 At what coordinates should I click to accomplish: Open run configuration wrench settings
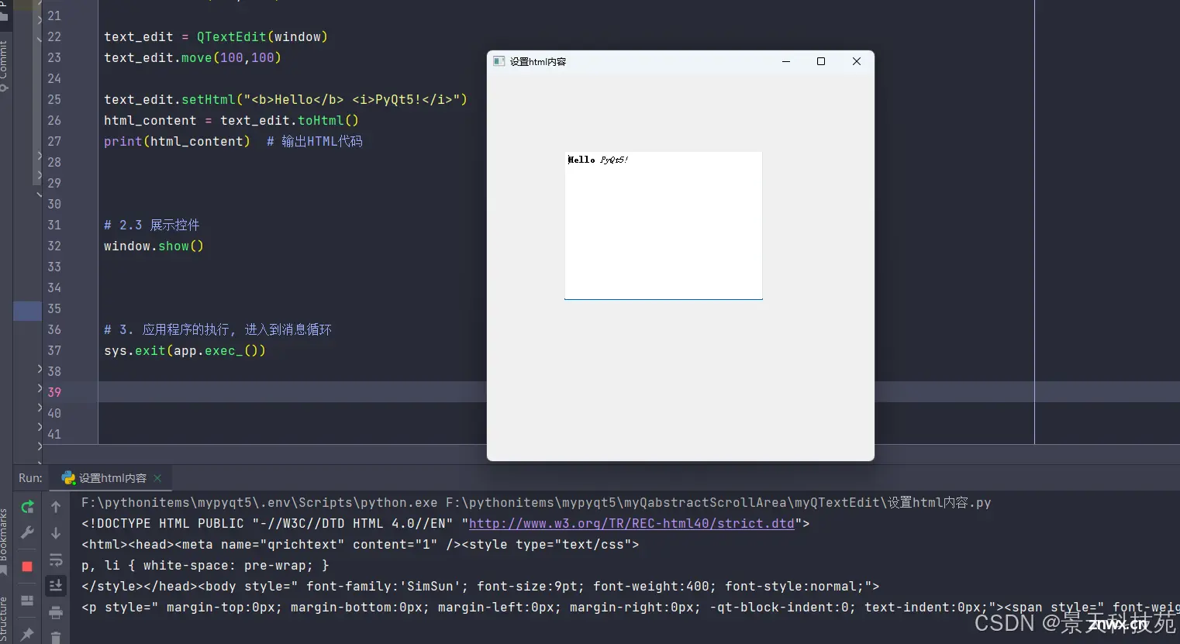27,532
